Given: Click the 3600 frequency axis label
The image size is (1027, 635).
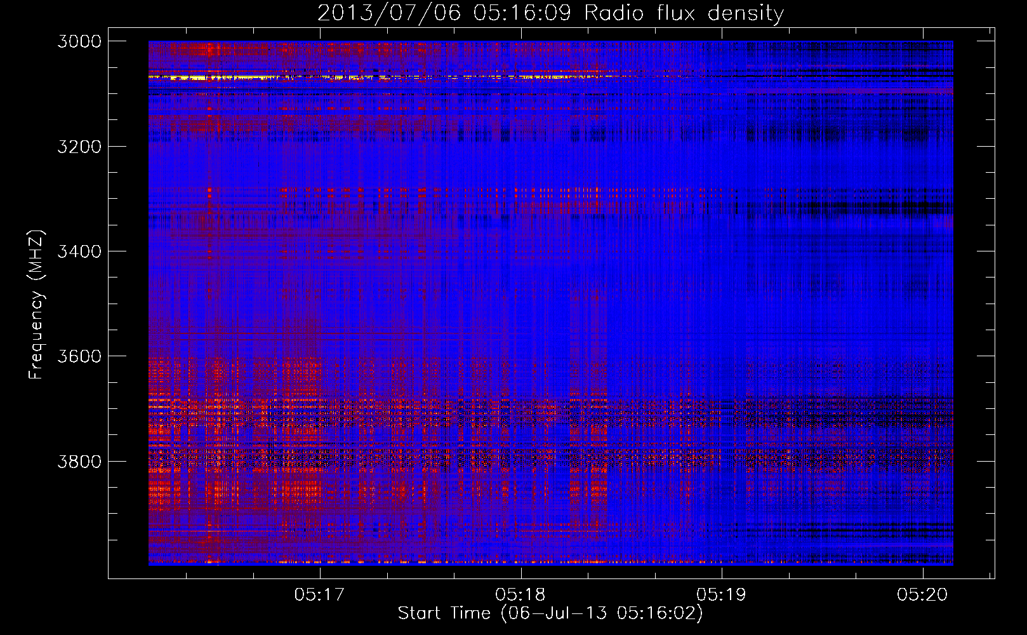Looking at the screenshot, I should click(79, 356).
